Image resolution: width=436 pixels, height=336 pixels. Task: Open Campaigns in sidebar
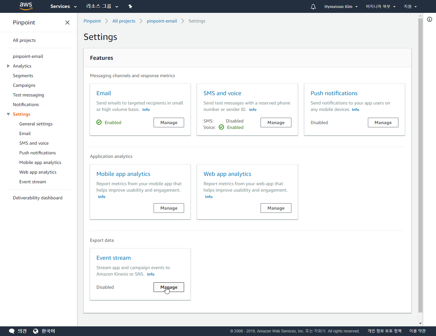coord(24,85)
